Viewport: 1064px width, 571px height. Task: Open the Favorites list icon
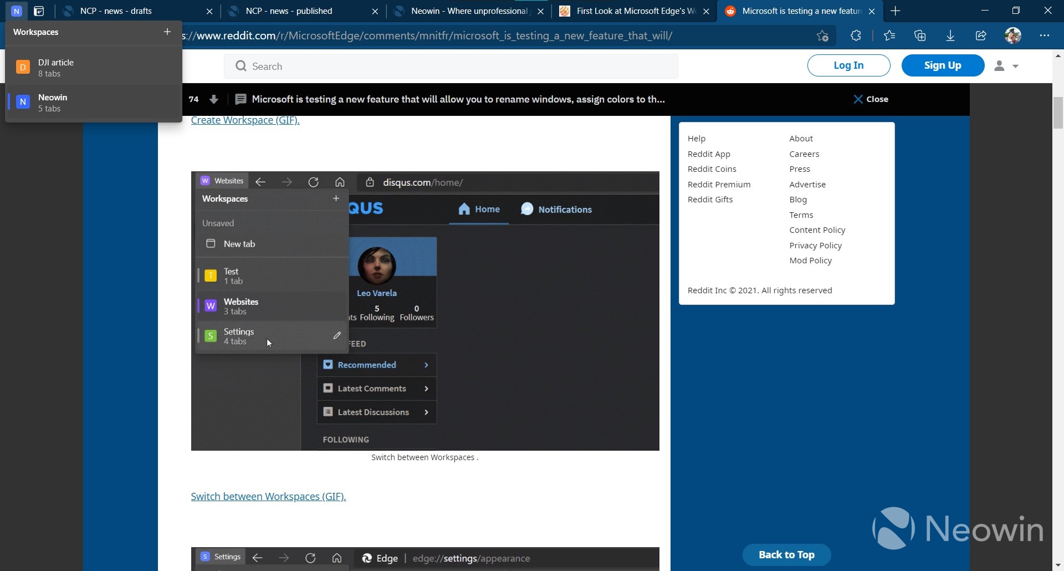tap(890, 35)
